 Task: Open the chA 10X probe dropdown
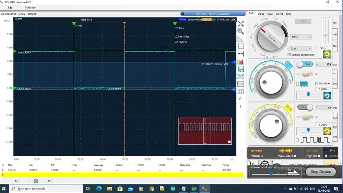click(x=324, y=64)
